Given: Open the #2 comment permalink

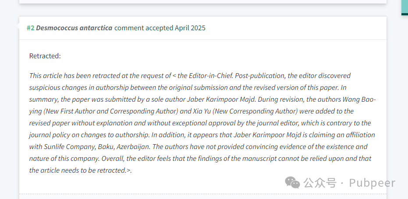Looking at the screenshot, I should (x=30, y=28).
